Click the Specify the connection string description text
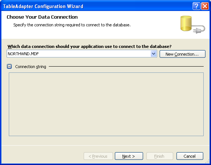211x165 pixels. click(72, 25)
